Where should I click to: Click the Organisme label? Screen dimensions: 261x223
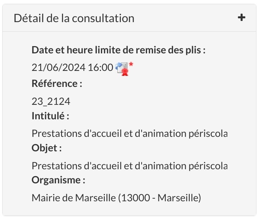pyautogui.click(x=59, y=180)
